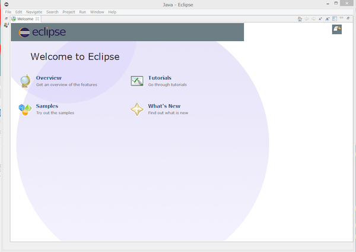356x252 pixels.
Task: Click the Navigate Forward arrow icon
Action: point(313,19)
